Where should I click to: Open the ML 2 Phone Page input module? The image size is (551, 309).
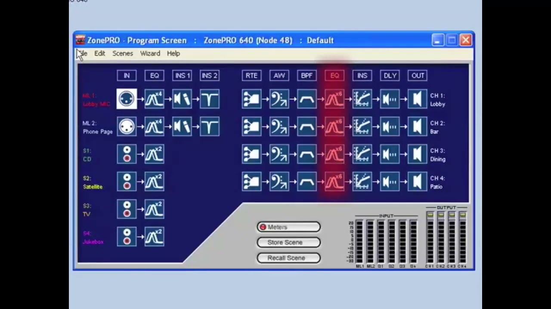pos(127,127)
